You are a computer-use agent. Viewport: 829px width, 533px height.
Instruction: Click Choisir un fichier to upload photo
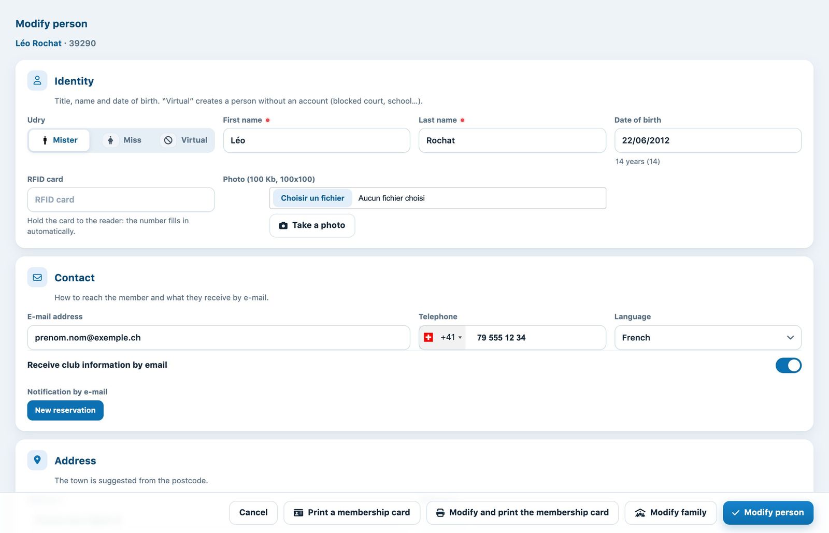(x=312, y=198)
